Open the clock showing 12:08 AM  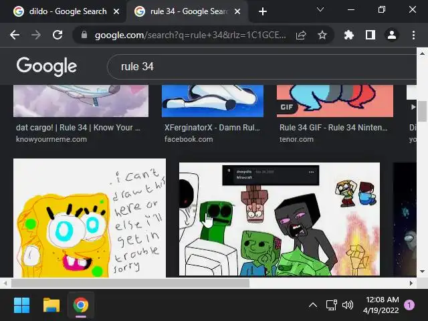[x=381, y=305]
